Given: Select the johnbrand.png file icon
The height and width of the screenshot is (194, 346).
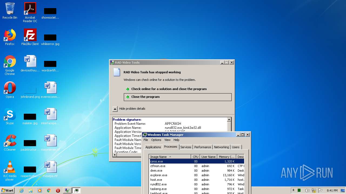Looking at the screenshot, I should pyautogui.click(x=30, y=92).
